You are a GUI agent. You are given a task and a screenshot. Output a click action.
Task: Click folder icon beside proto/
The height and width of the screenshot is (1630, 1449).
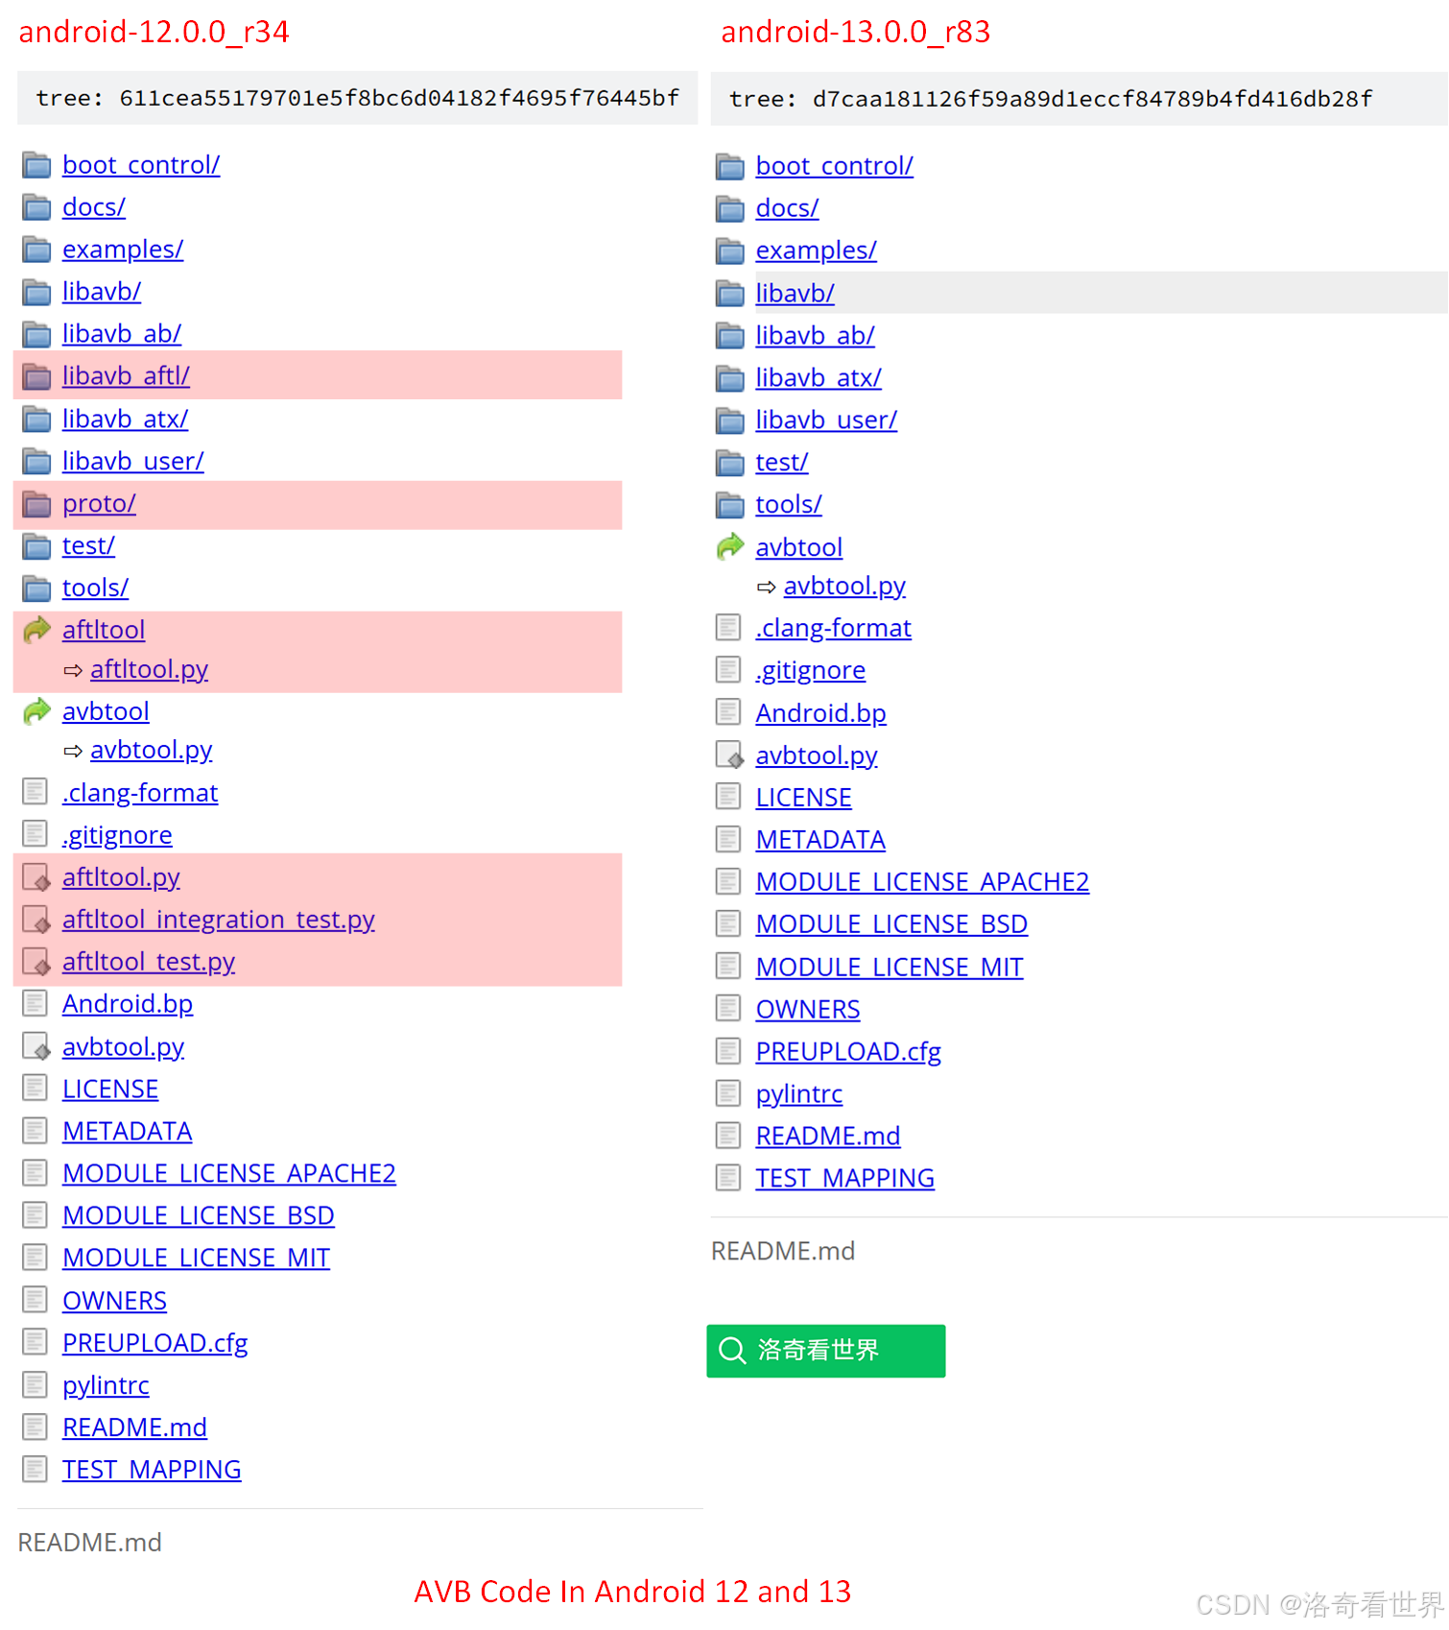pyautogui.click(x=36, y=504)
